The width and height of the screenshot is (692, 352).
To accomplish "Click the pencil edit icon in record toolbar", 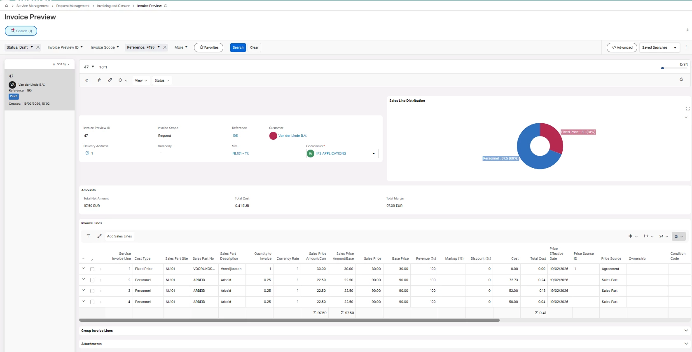I will pyautogui.click(x=110, y=80).
